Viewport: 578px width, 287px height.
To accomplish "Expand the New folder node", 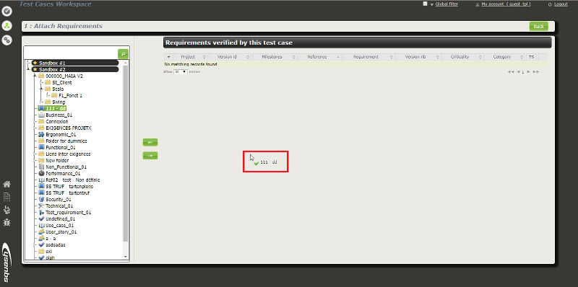I will click(35, 160).
